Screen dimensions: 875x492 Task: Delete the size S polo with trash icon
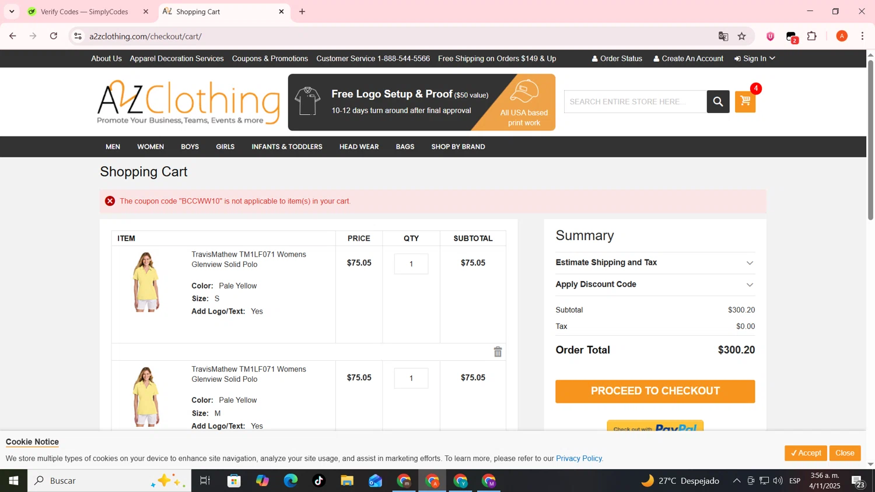click(498, 352)
